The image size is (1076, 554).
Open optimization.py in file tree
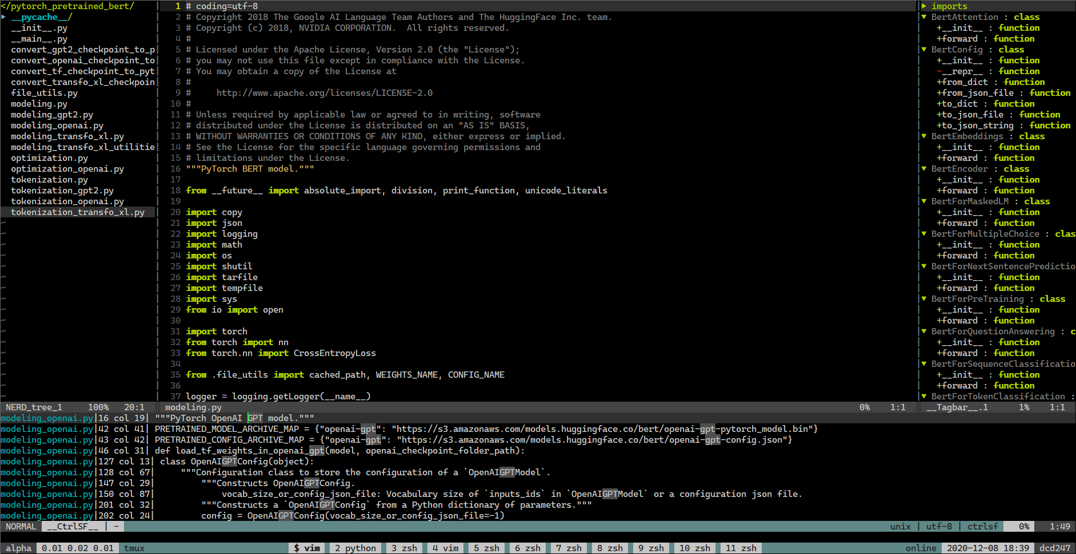(49, 158)
